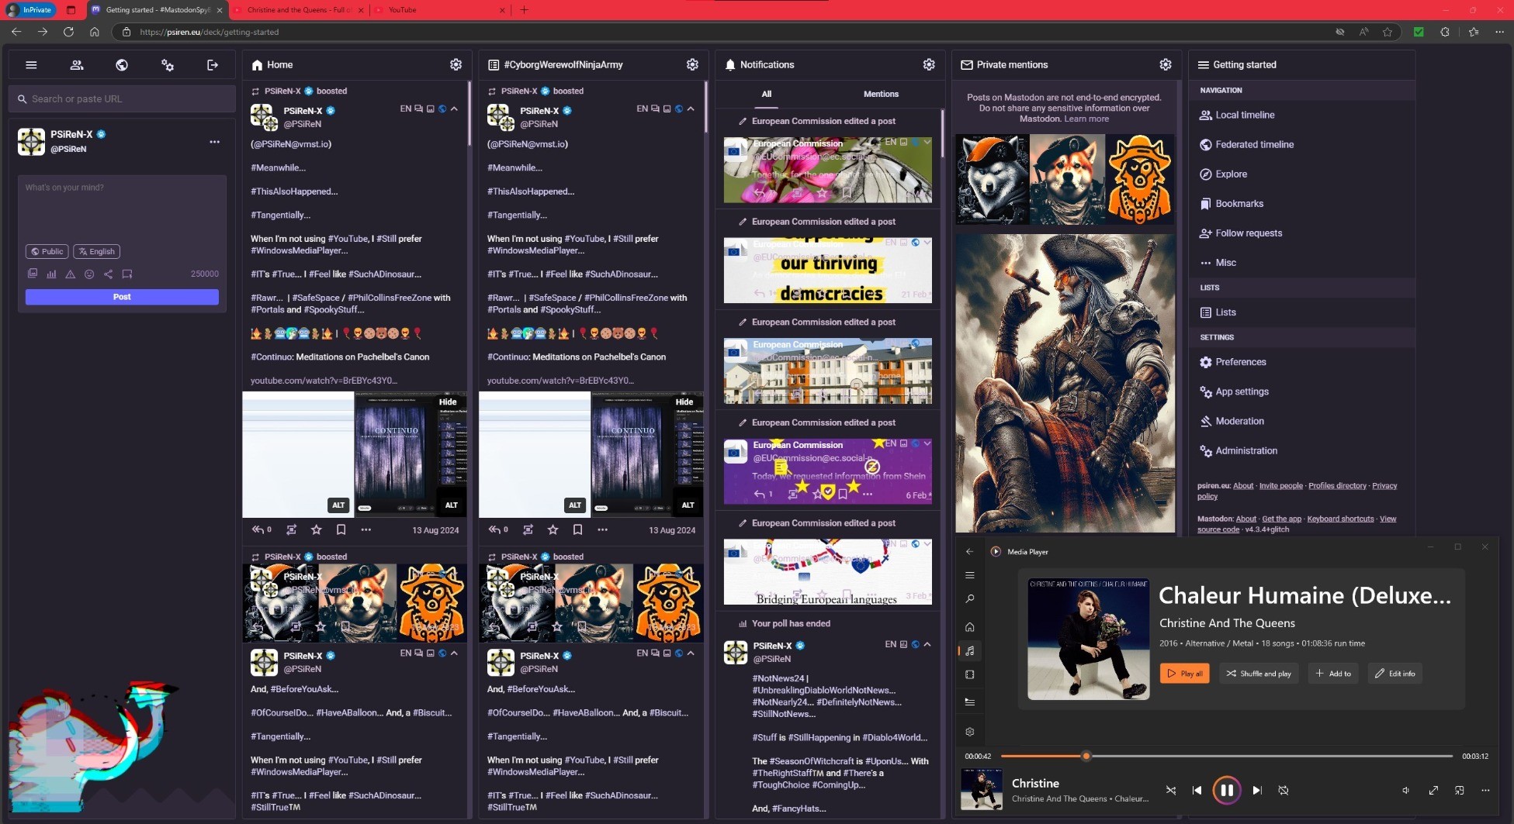Collapse second PSiReN-X post in #CyborgWerewolfNinjaArmy column
The image size is (1514, 824).
tap(691, 653)
